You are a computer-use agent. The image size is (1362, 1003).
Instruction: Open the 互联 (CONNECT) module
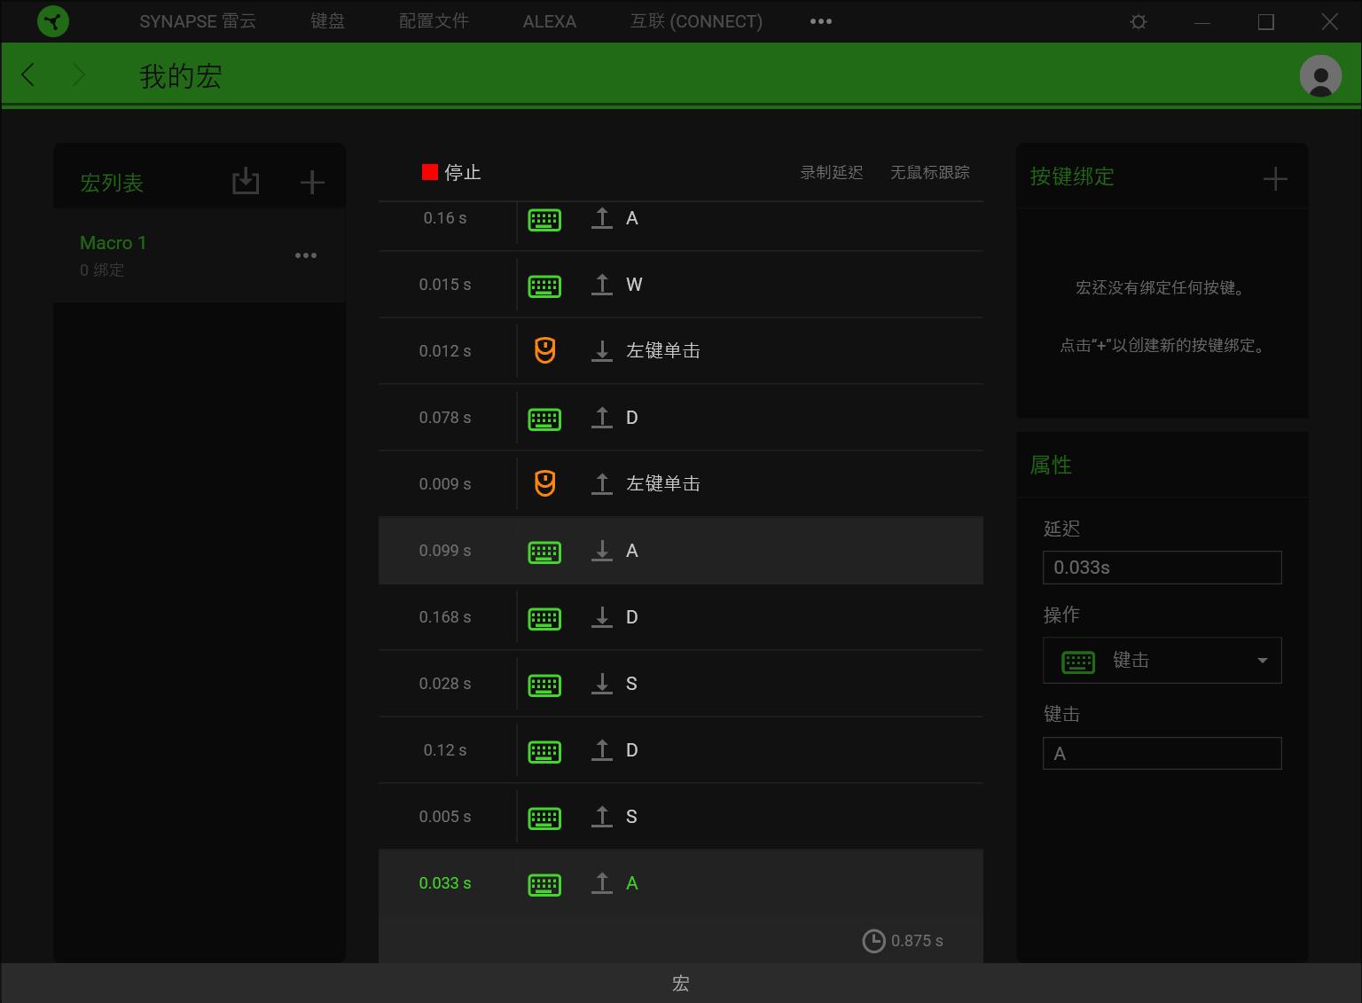pos(696,21)
